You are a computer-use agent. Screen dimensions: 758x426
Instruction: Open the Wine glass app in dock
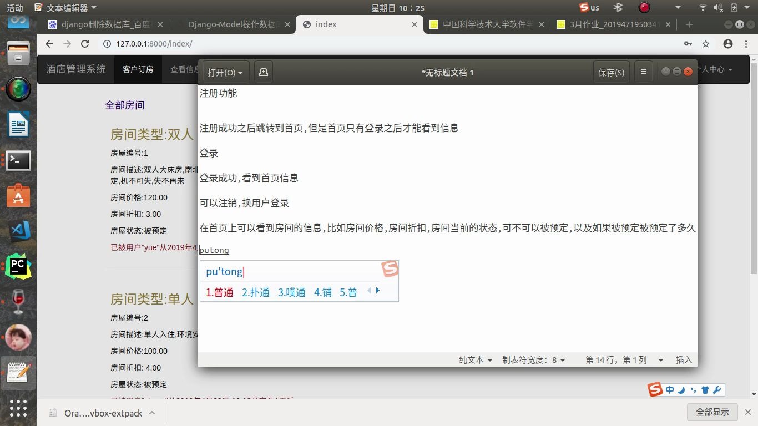pyautogui.click(x=18, y=301)
